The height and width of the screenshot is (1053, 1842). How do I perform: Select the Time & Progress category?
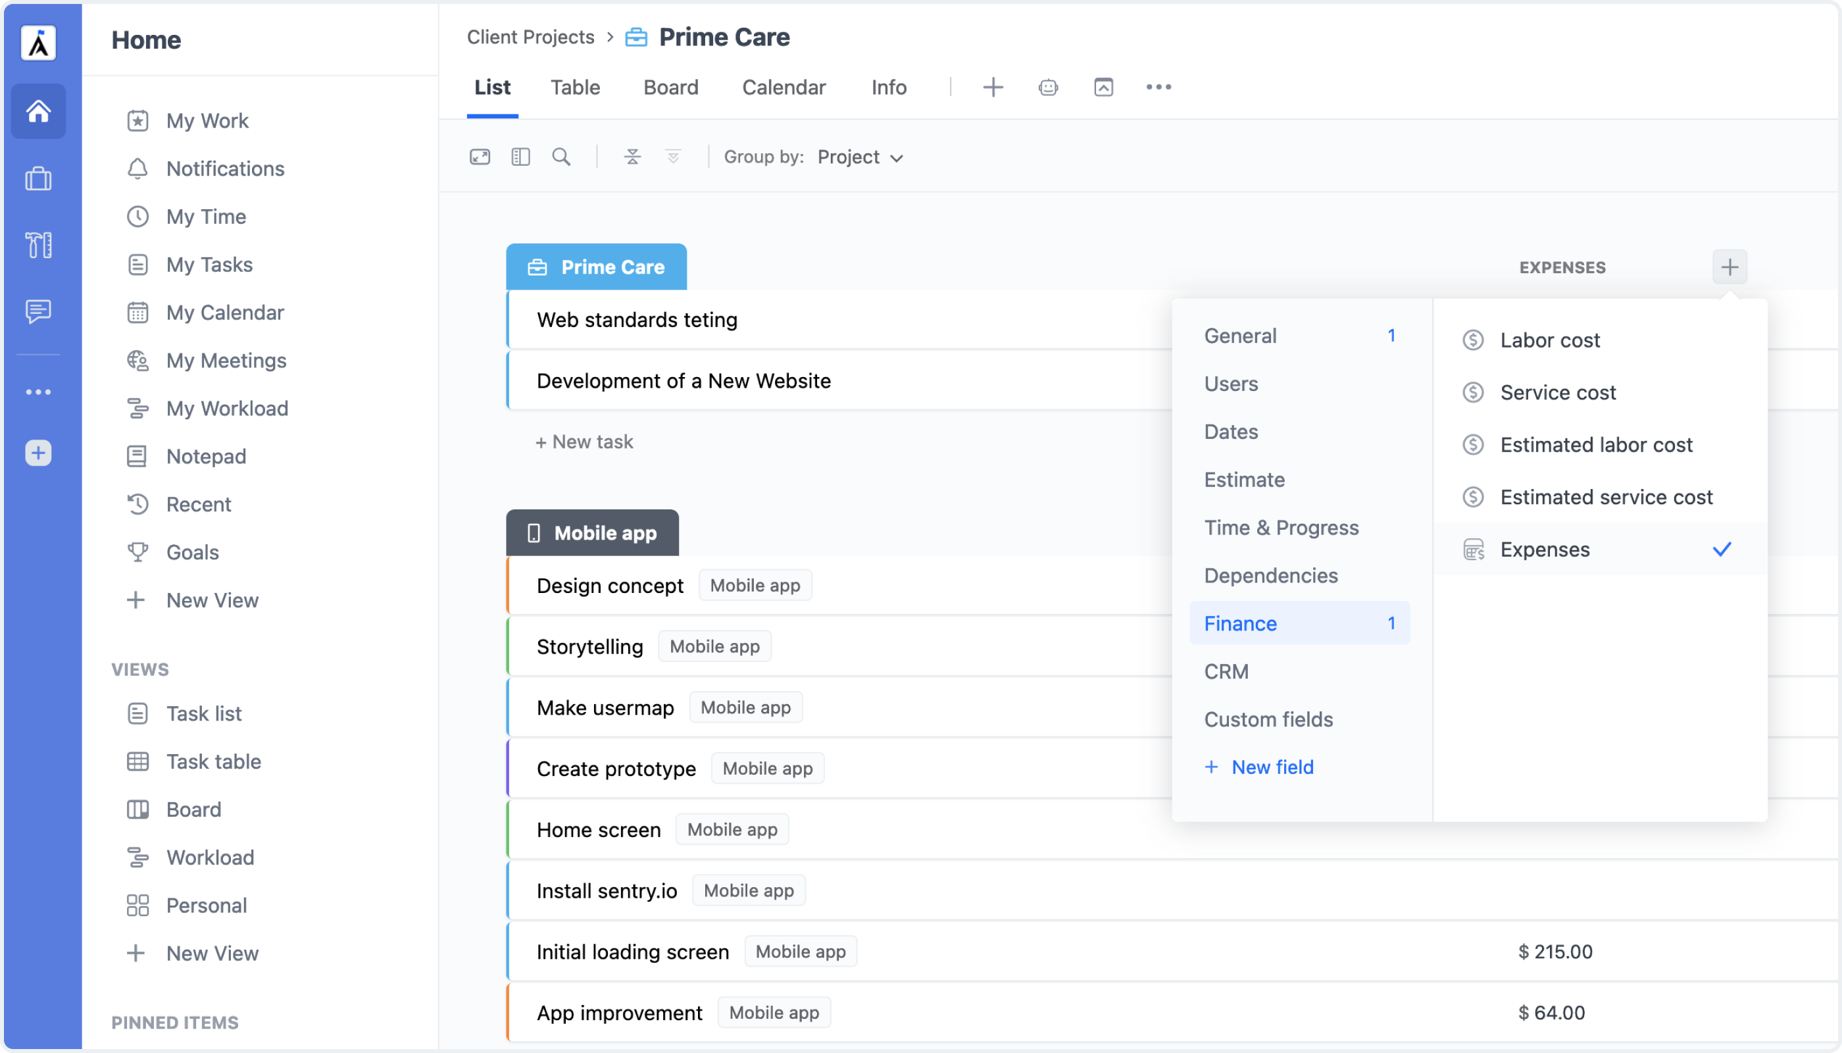[1300, 528]
